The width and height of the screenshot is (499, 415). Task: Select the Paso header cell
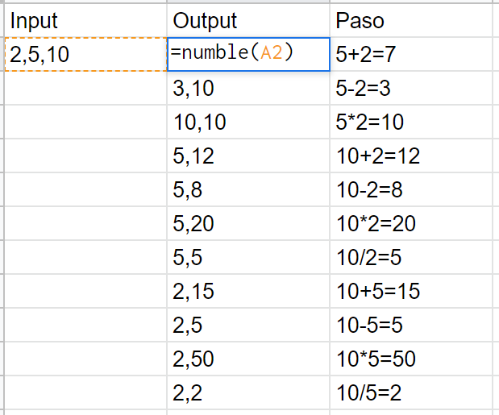coord(411,20)
